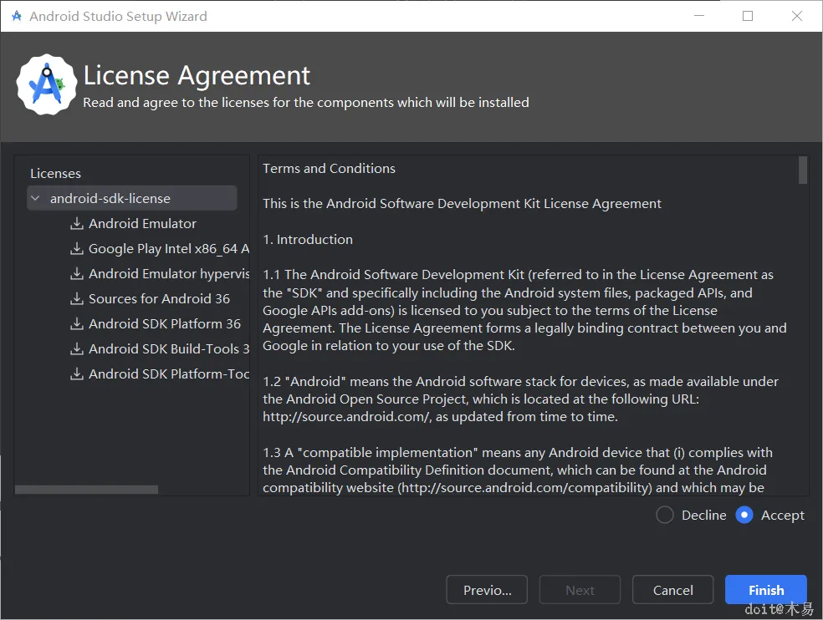823x620 pixels.
Task: Go back with the Previous button
Action: click(x=487, y=590)
